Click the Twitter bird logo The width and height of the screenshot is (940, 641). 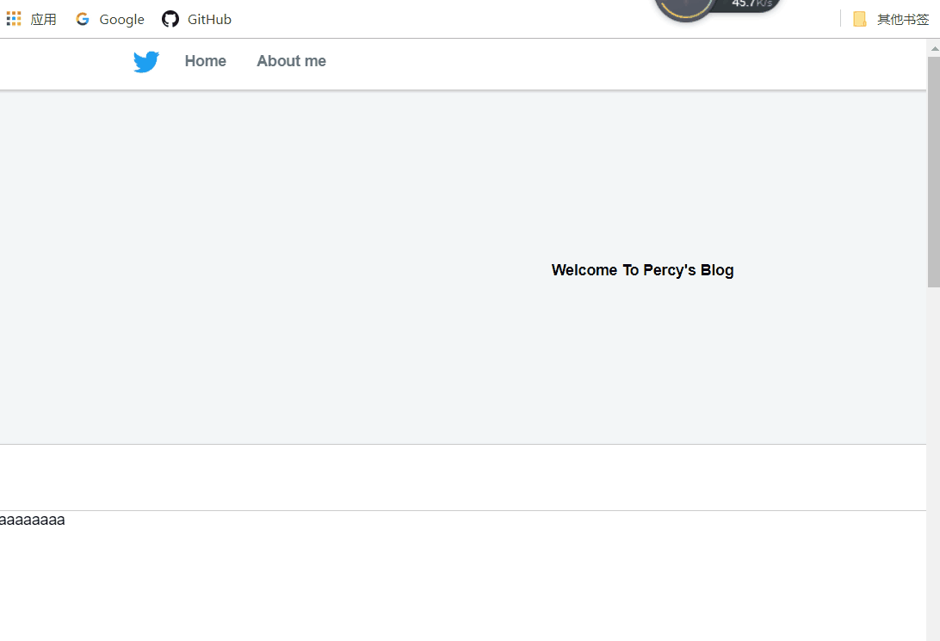click(146, 61)
